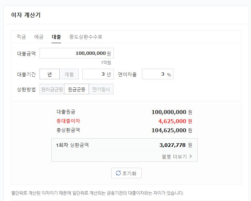Open the 예금 tab
This screenshot has height=201, width=251.
tap(39, 37)
